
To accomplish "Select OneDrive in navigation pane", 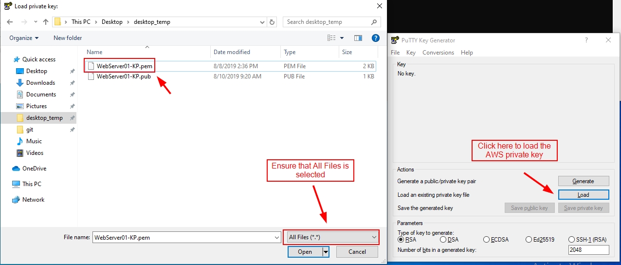I will pyautogui.click(x=34, y=169).
